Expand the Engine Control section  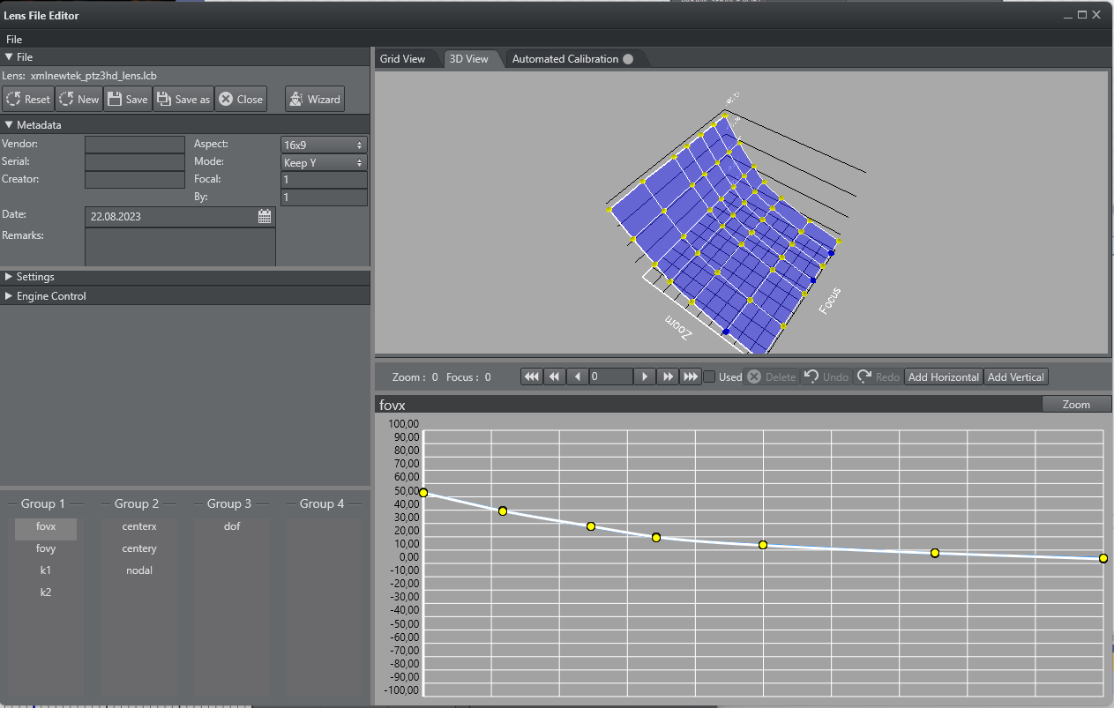pyautogui.click(x=51, y=296)
